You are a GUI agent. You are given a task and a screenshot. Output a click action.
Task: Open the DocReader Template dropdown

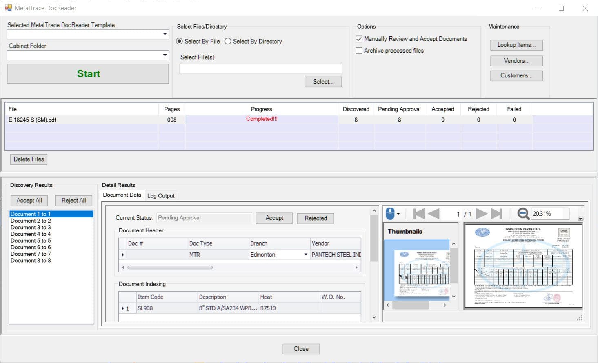tap(165, 34)
